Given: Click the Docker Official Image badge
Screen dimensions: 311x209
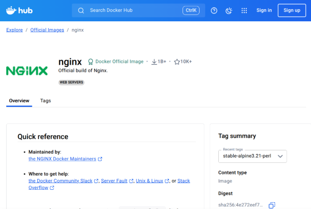Looking at the screenshot, I should 115,62.
